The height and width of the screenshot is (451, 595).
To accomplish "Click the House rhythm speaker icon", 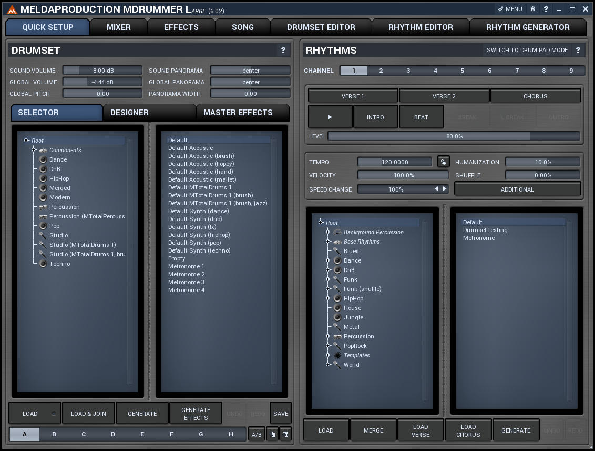I will click(337, 308).
